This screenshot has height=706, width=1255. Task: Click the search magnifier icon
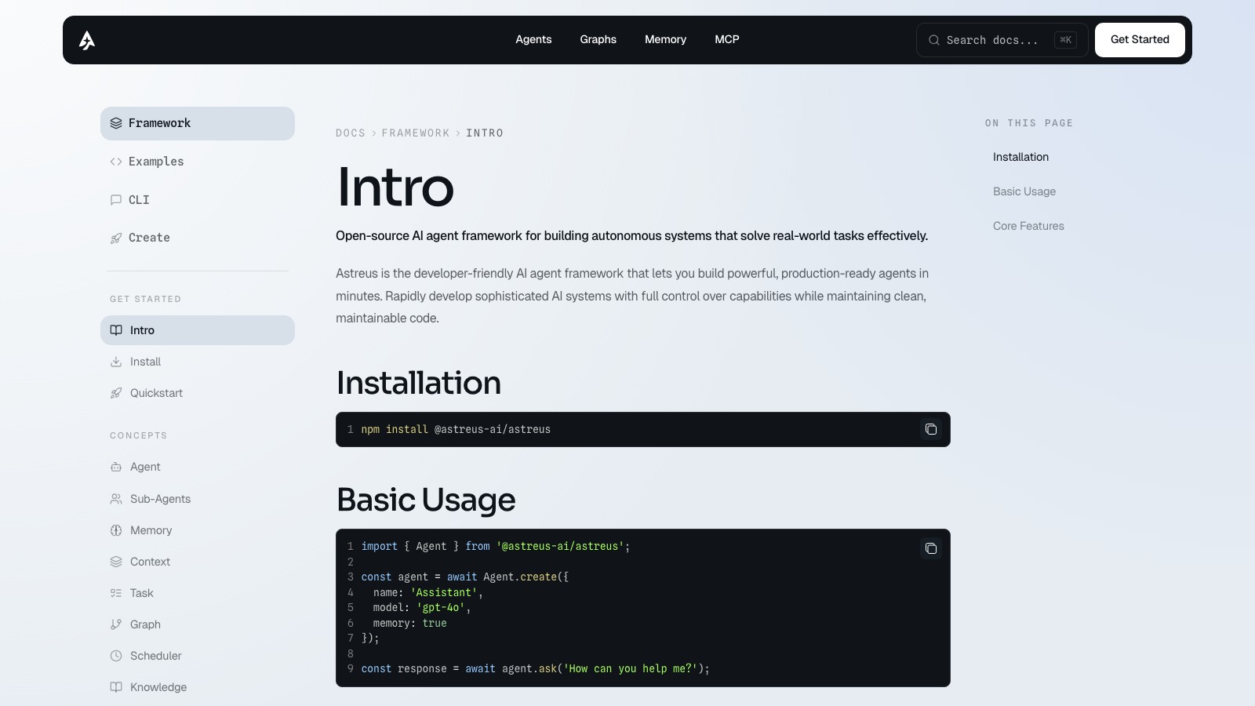pyautogui.click(x=934, y=40)
